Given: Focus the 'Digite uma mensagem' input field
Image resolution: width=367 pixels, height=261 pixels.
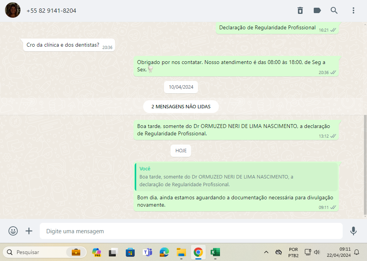Looking at the screenshot, I should coord(191,231).
